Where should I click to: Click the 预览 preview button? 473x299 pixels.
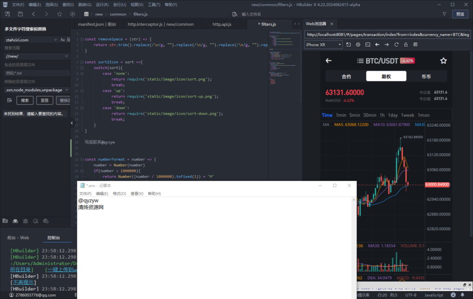click(x=460, y=14)
